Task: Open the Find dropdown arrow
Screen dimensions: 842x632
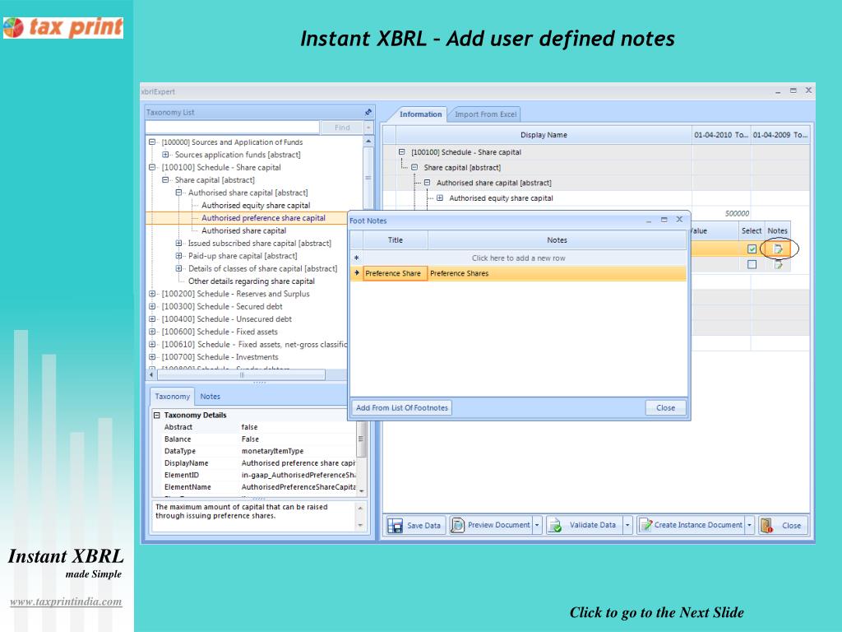Action: tap(368, 128)
